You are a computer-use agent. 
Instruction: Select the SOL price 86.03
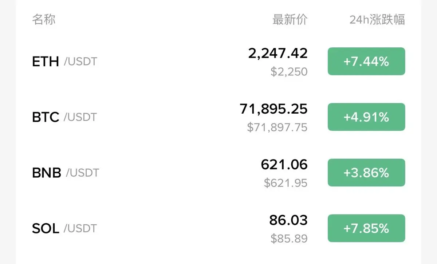(x=288, y=220)
